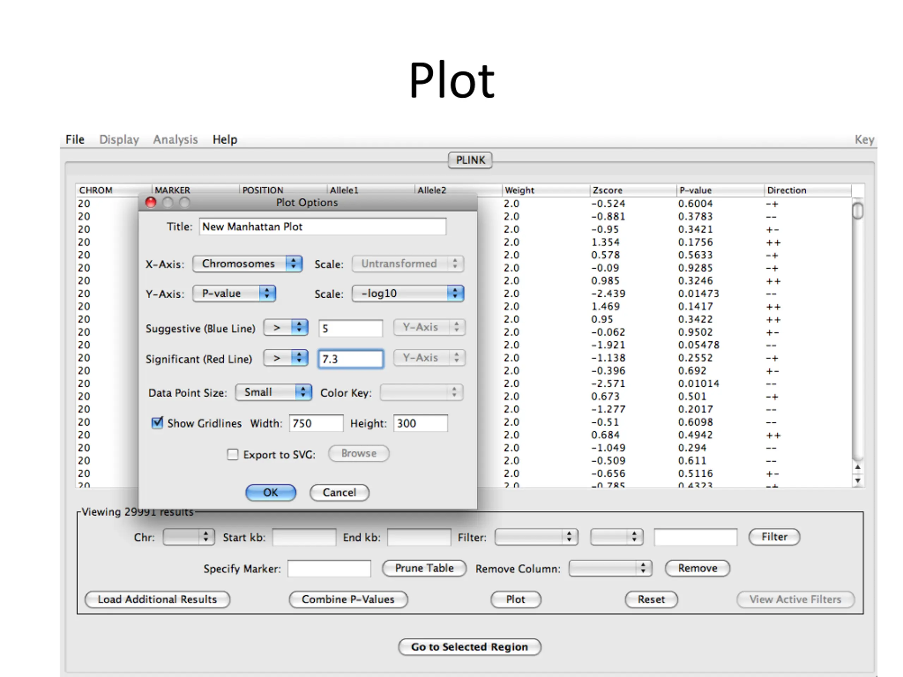Click OK in Plot Options

pyautogui.click(x=271, y=493)
